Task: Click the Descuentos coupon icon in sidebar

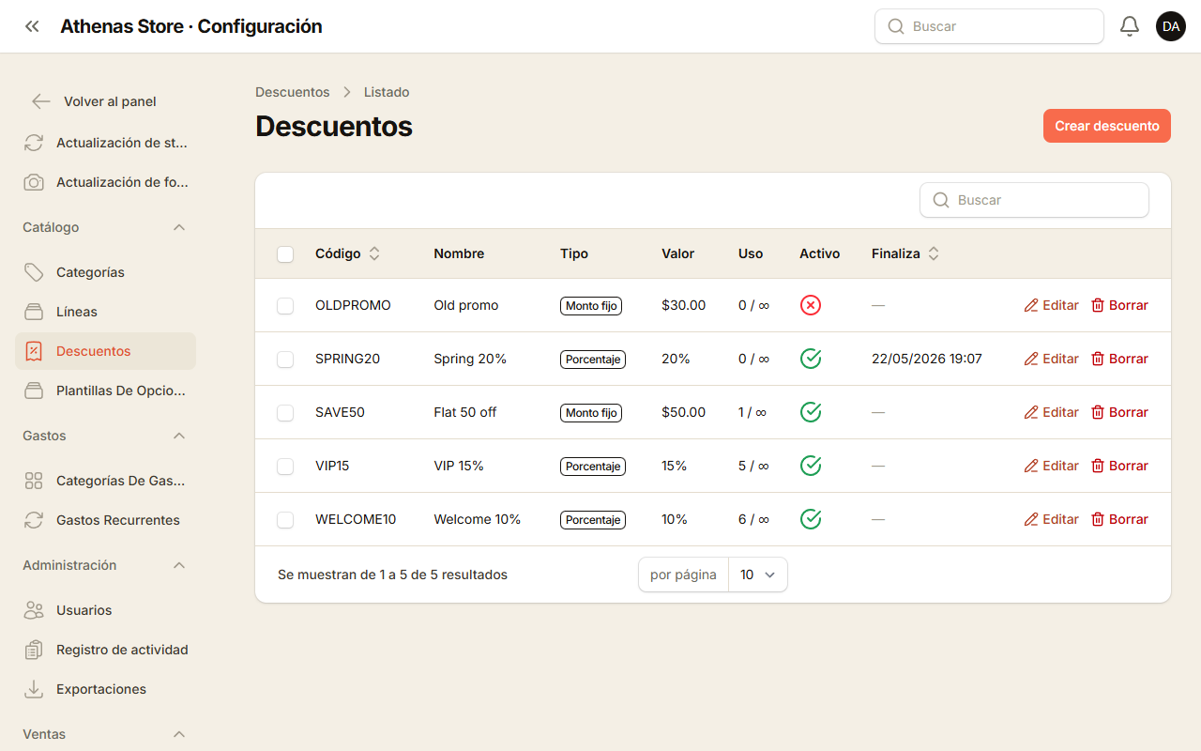Action: pos(34,351)
